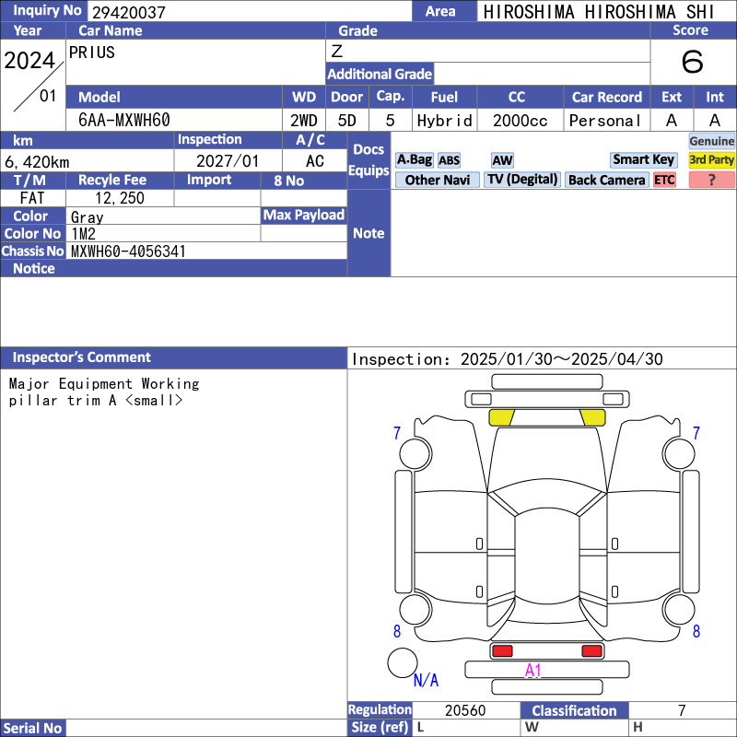Select the Back Camera equipment badge

pos(606,181)
